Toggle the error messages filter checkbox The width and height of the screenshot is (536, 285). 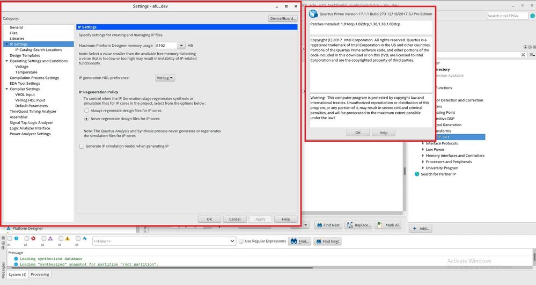coord(27,238)
